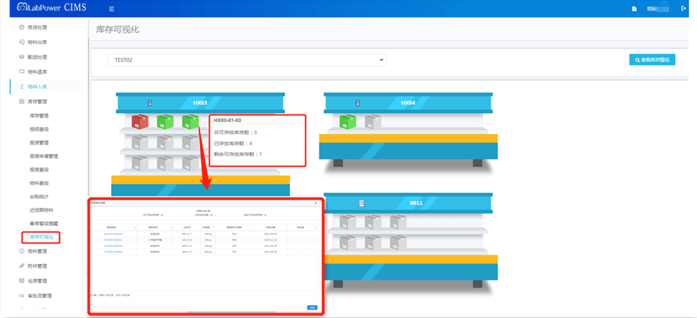The width and height of the screenshot is (697, 318).
Task: Click the shelf icon in the HX03 header
Action: pos(150,103)
